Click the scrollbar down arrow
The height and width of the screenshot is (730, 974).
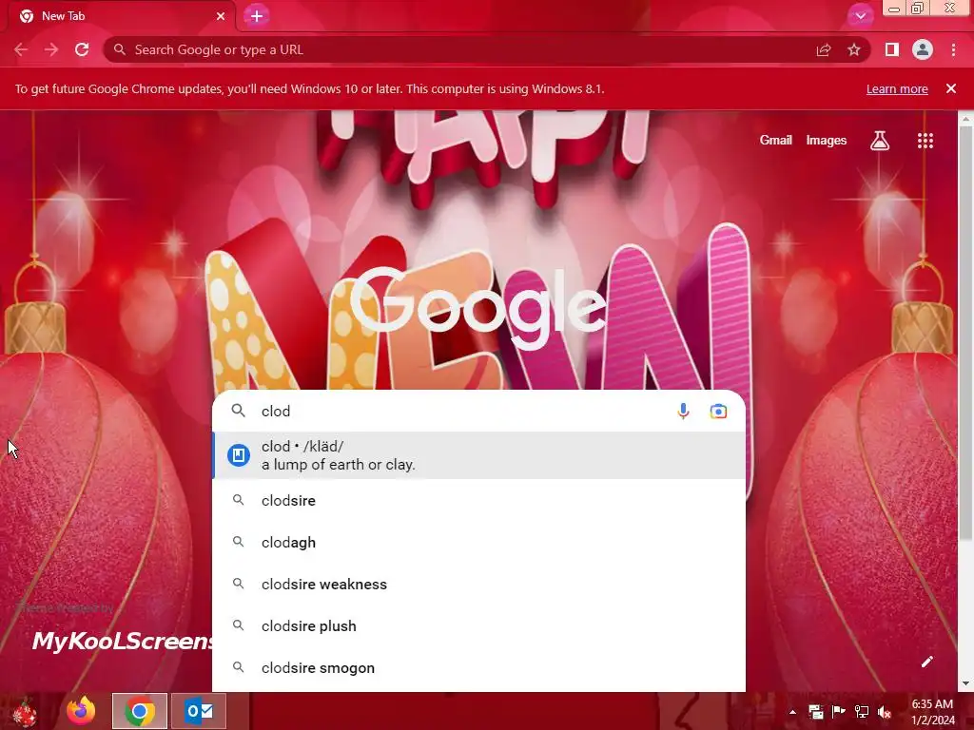point(965,683)
